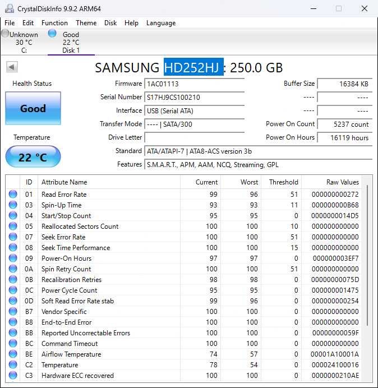This screenshot has width=378, height=388.
Task: Click status orb of Reallocated Sectors Count row
Action: (x=13, y=226)
